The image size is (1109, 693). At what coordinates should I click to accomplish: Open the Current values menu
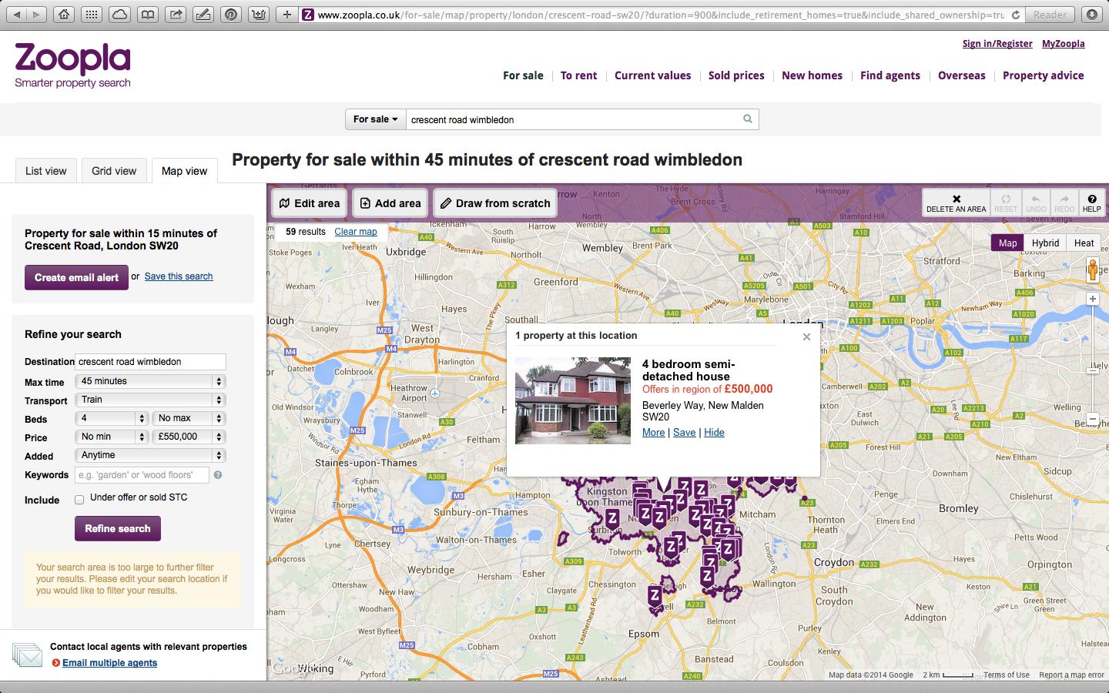click(x=653, y=75)
